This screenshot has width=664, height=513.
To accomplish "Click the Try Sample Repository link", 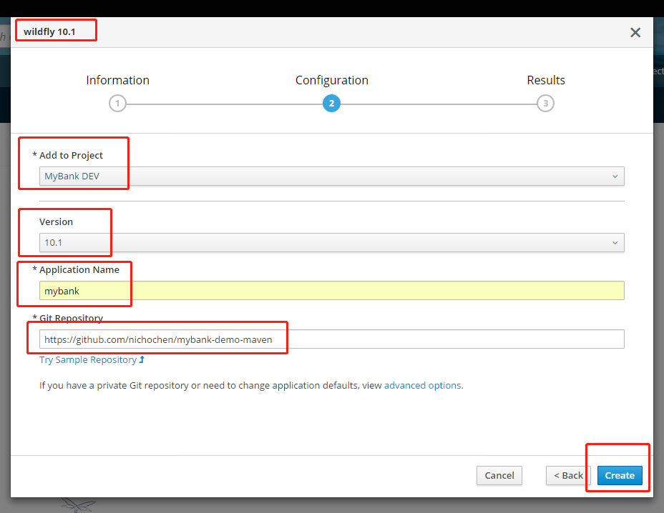I will (x=88, y=360).
